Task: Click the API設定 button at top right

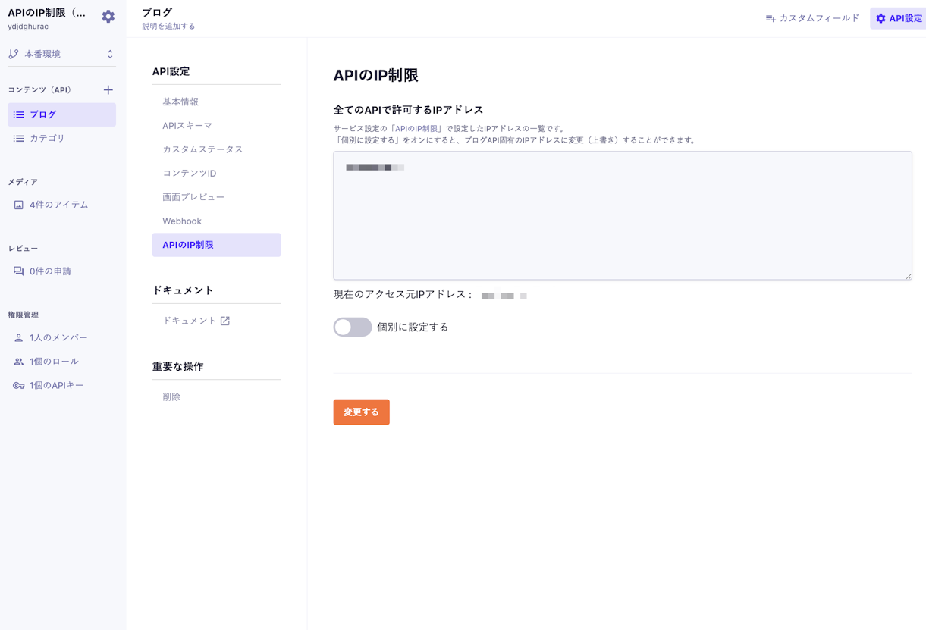Action: (x=899, y=18)
